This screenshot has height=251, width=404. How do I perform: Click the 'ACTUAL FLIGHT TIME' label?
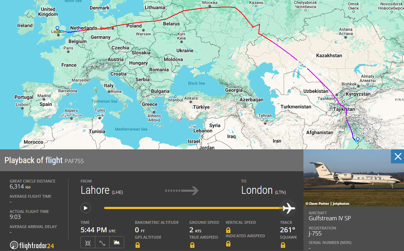point(29,211)
